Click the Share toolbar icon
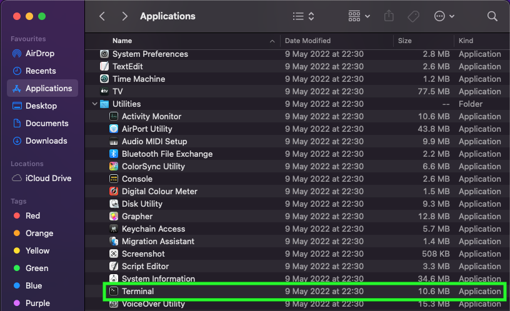This screenshot has width=510, height=311. point(387,16)
